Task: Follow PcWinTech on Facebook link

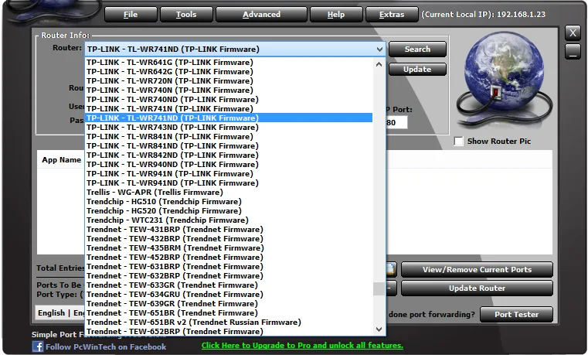Action: (106, 346)
